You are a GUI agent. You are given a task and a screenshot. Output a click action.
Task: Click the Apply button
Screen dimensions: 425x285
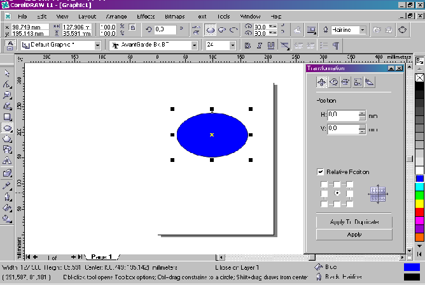click(x=354, y=235)
